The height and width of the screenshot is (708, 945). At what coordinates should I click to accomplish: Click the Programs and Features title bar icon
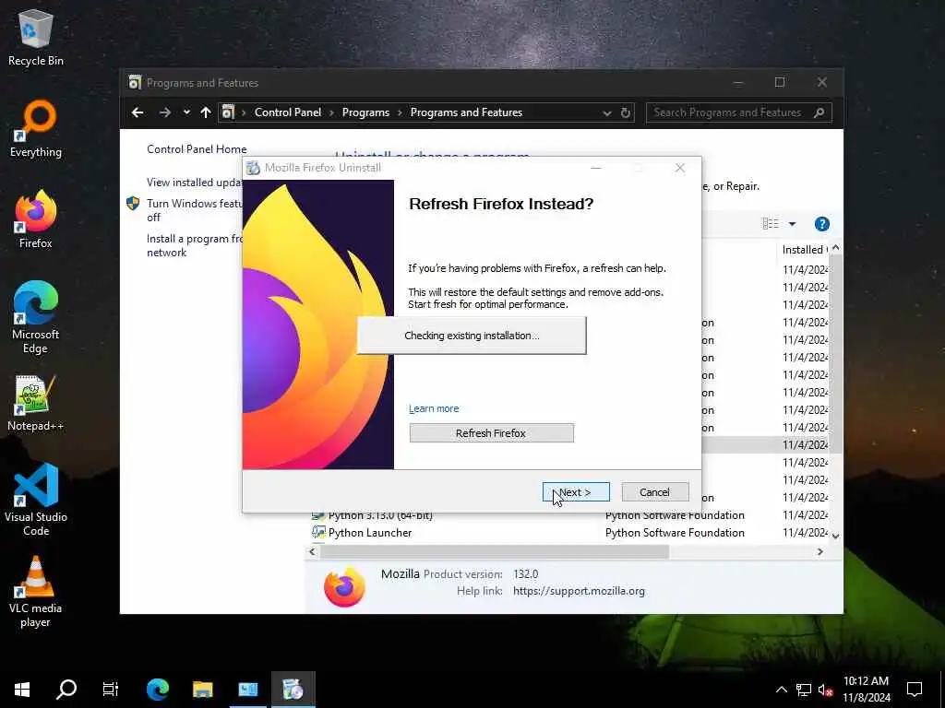[135, 82]
